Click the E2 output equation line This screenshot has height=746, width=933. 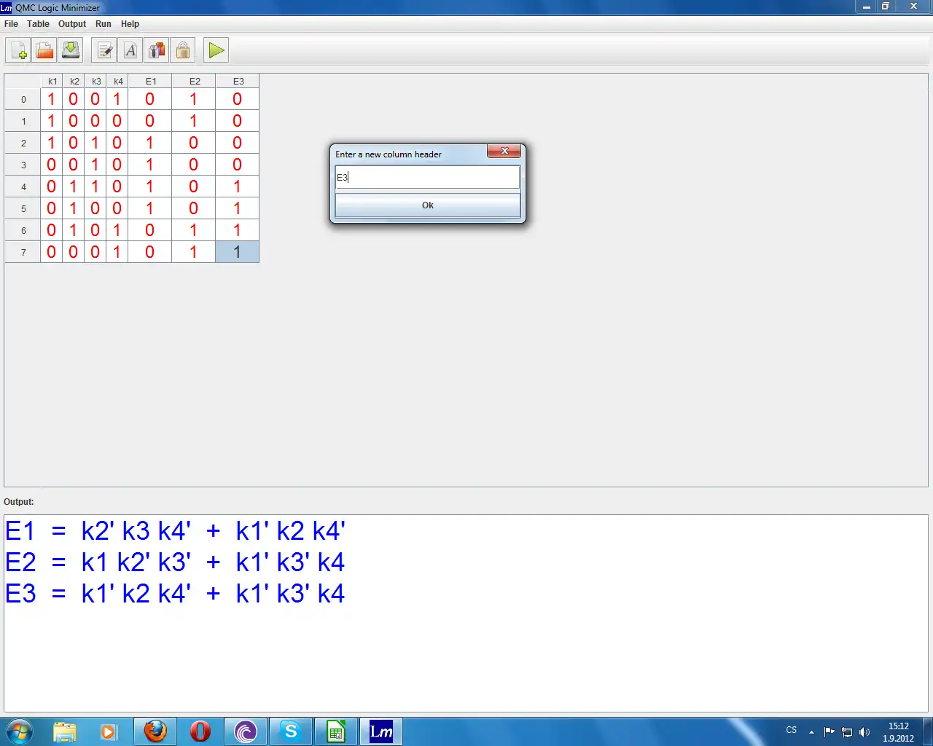click(175, 562)
